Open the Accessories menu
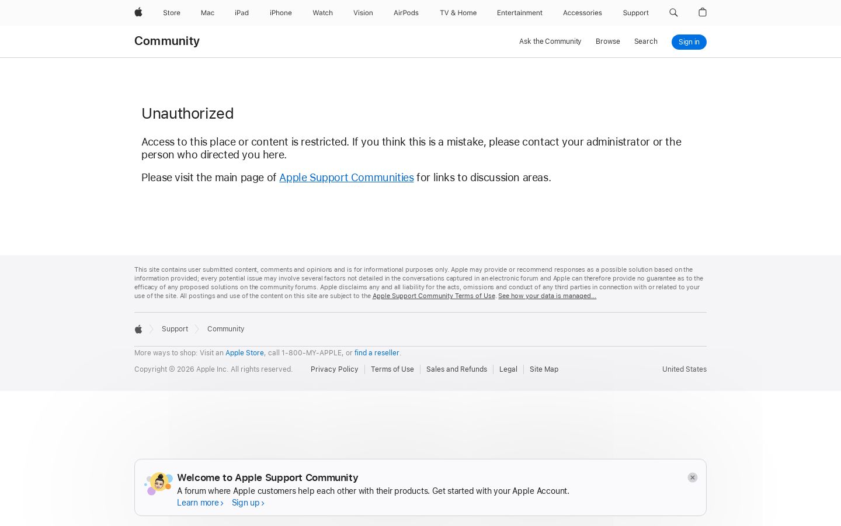This screenshot has width=841, height=526. click(582, 13)
